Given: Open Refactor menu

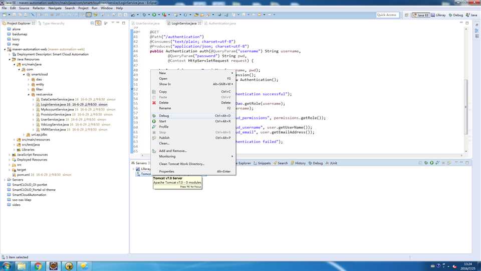Looking at the screenshot, I should coord(39,8).
